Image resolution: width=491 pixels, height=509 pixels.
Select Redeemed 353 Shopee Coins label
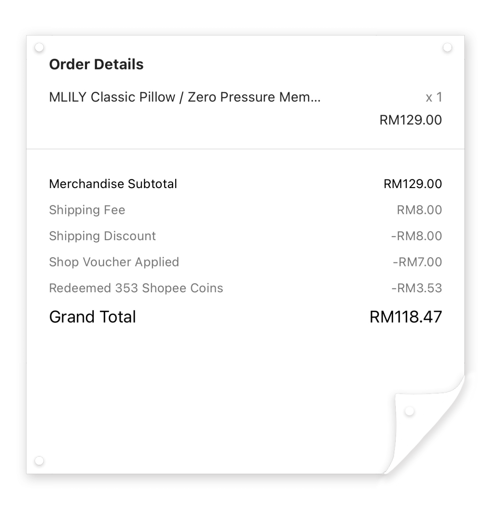coord(136,288)
